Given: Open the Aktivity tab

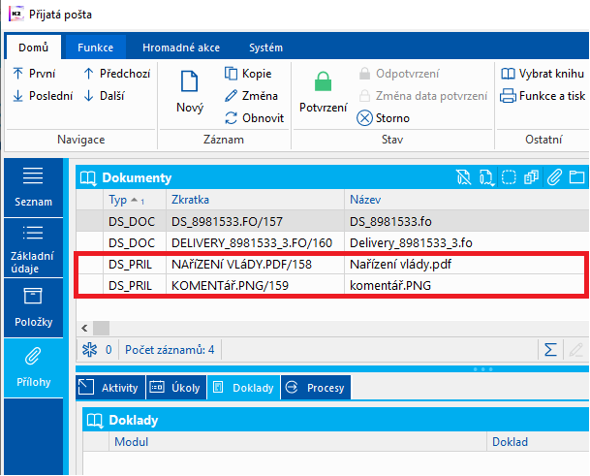Looking at the screenshot, I should coord(110,388).
